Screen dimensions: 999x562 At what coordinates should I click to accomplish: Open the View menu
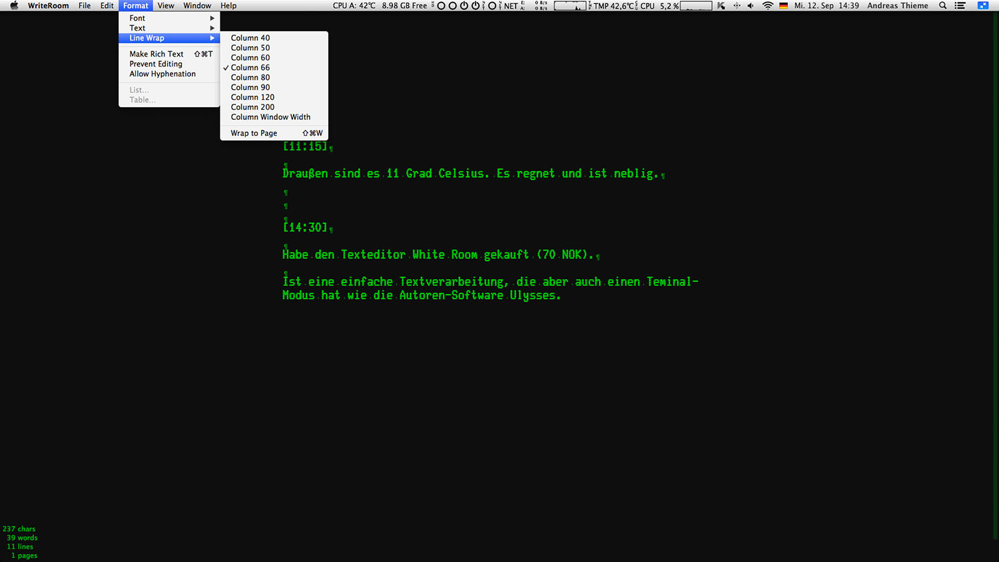click(166, 5)
